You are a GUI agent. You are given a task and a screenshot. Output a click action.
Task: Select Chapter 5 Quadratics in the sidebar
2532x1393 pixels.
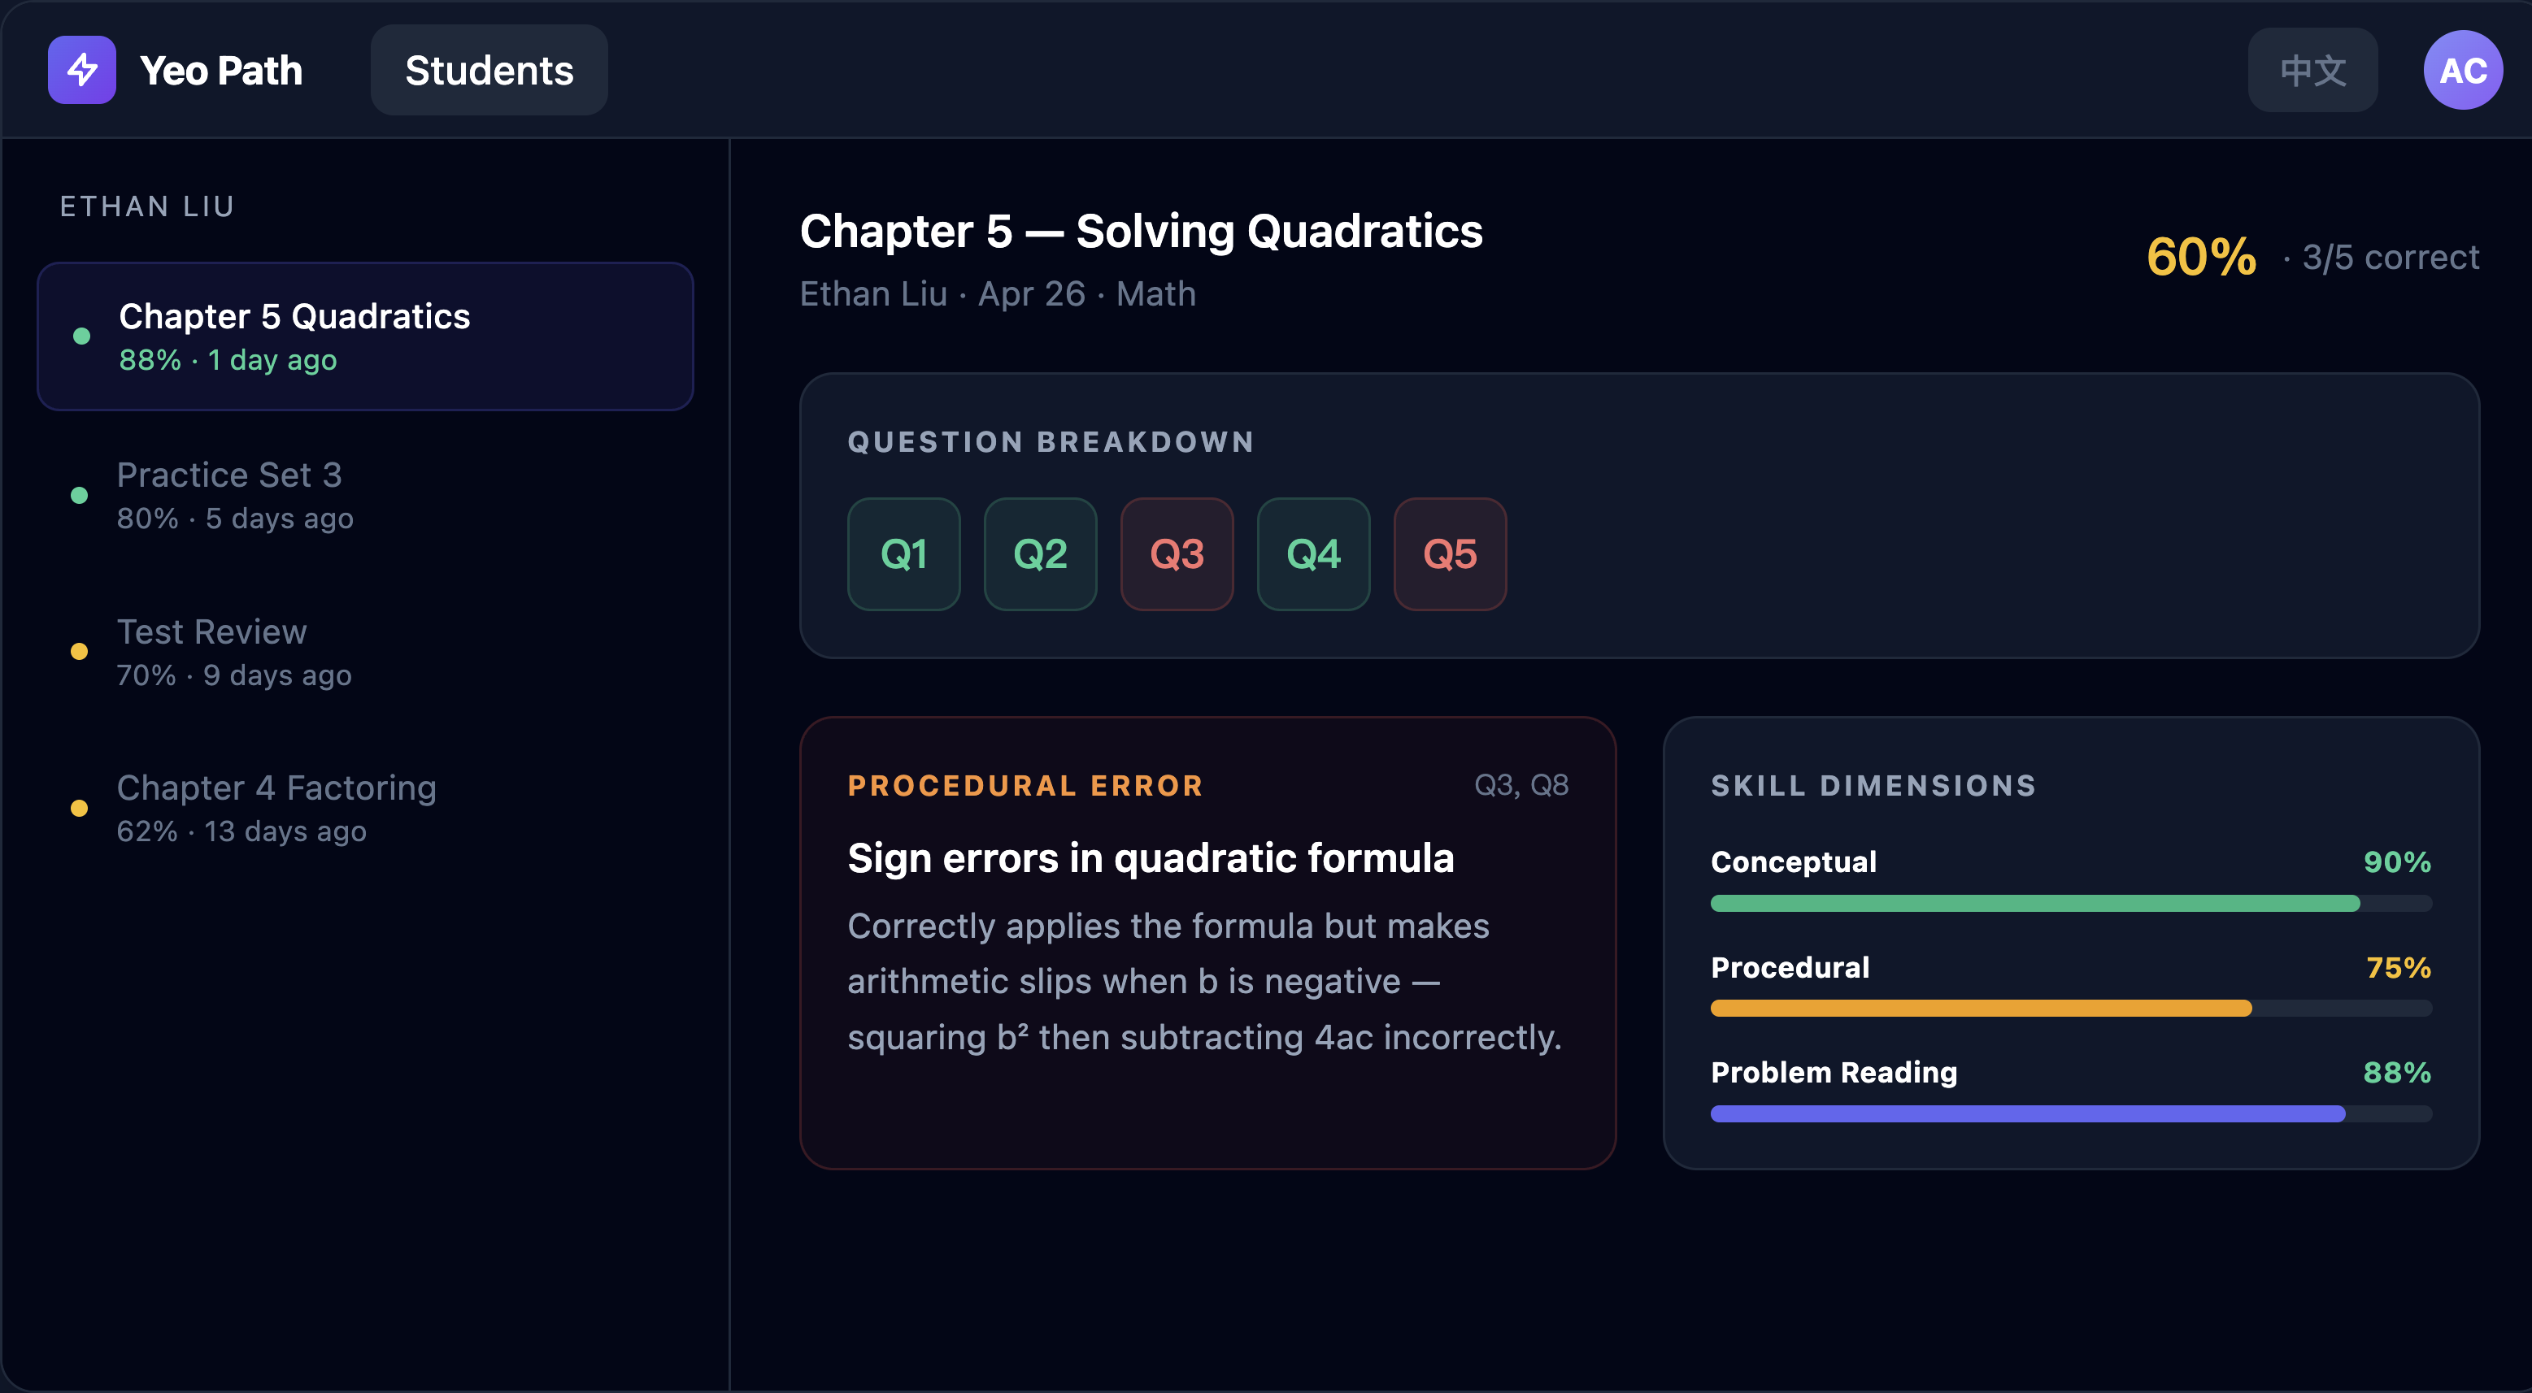(x=364, y=336)
